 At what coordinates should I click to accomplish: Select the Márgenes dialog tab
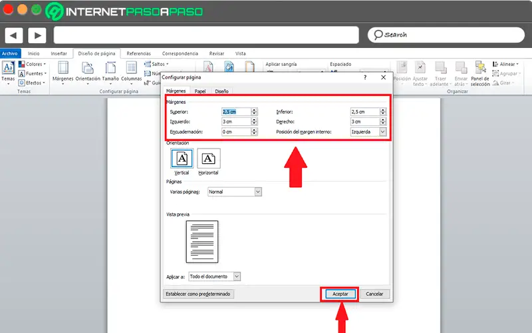point(176,91)
